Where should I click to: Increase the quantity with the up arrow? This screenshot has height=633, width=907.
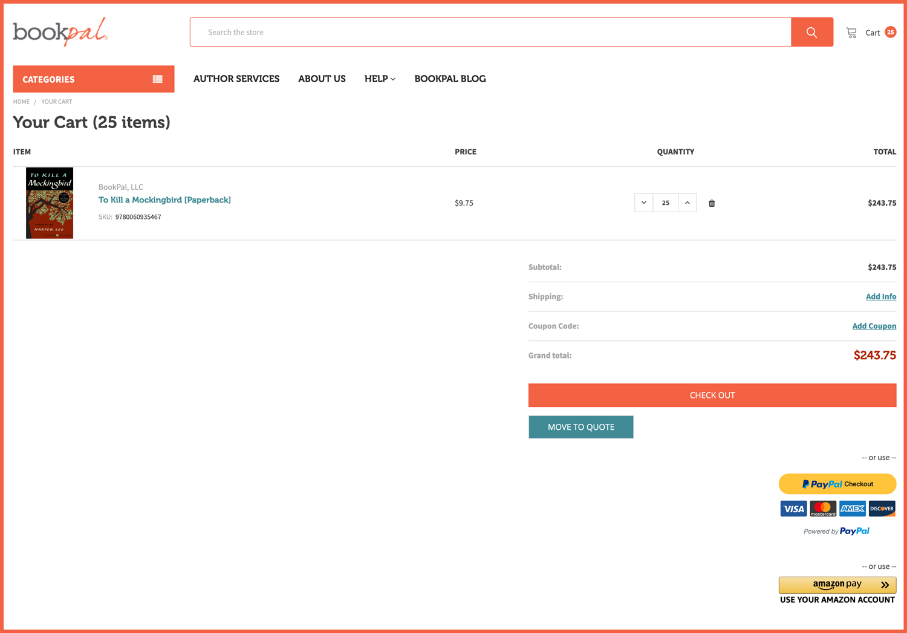click(x=688, y=203)
